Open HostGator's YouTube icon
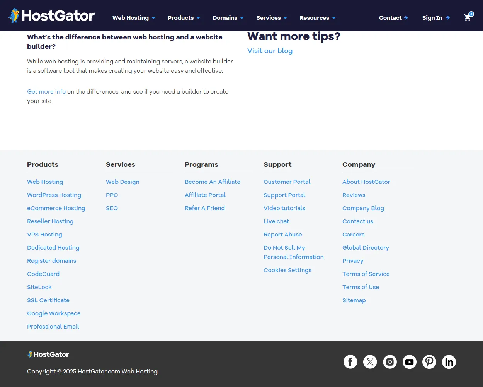This screenshot has height=387, width=483. (x=410, y=362)
